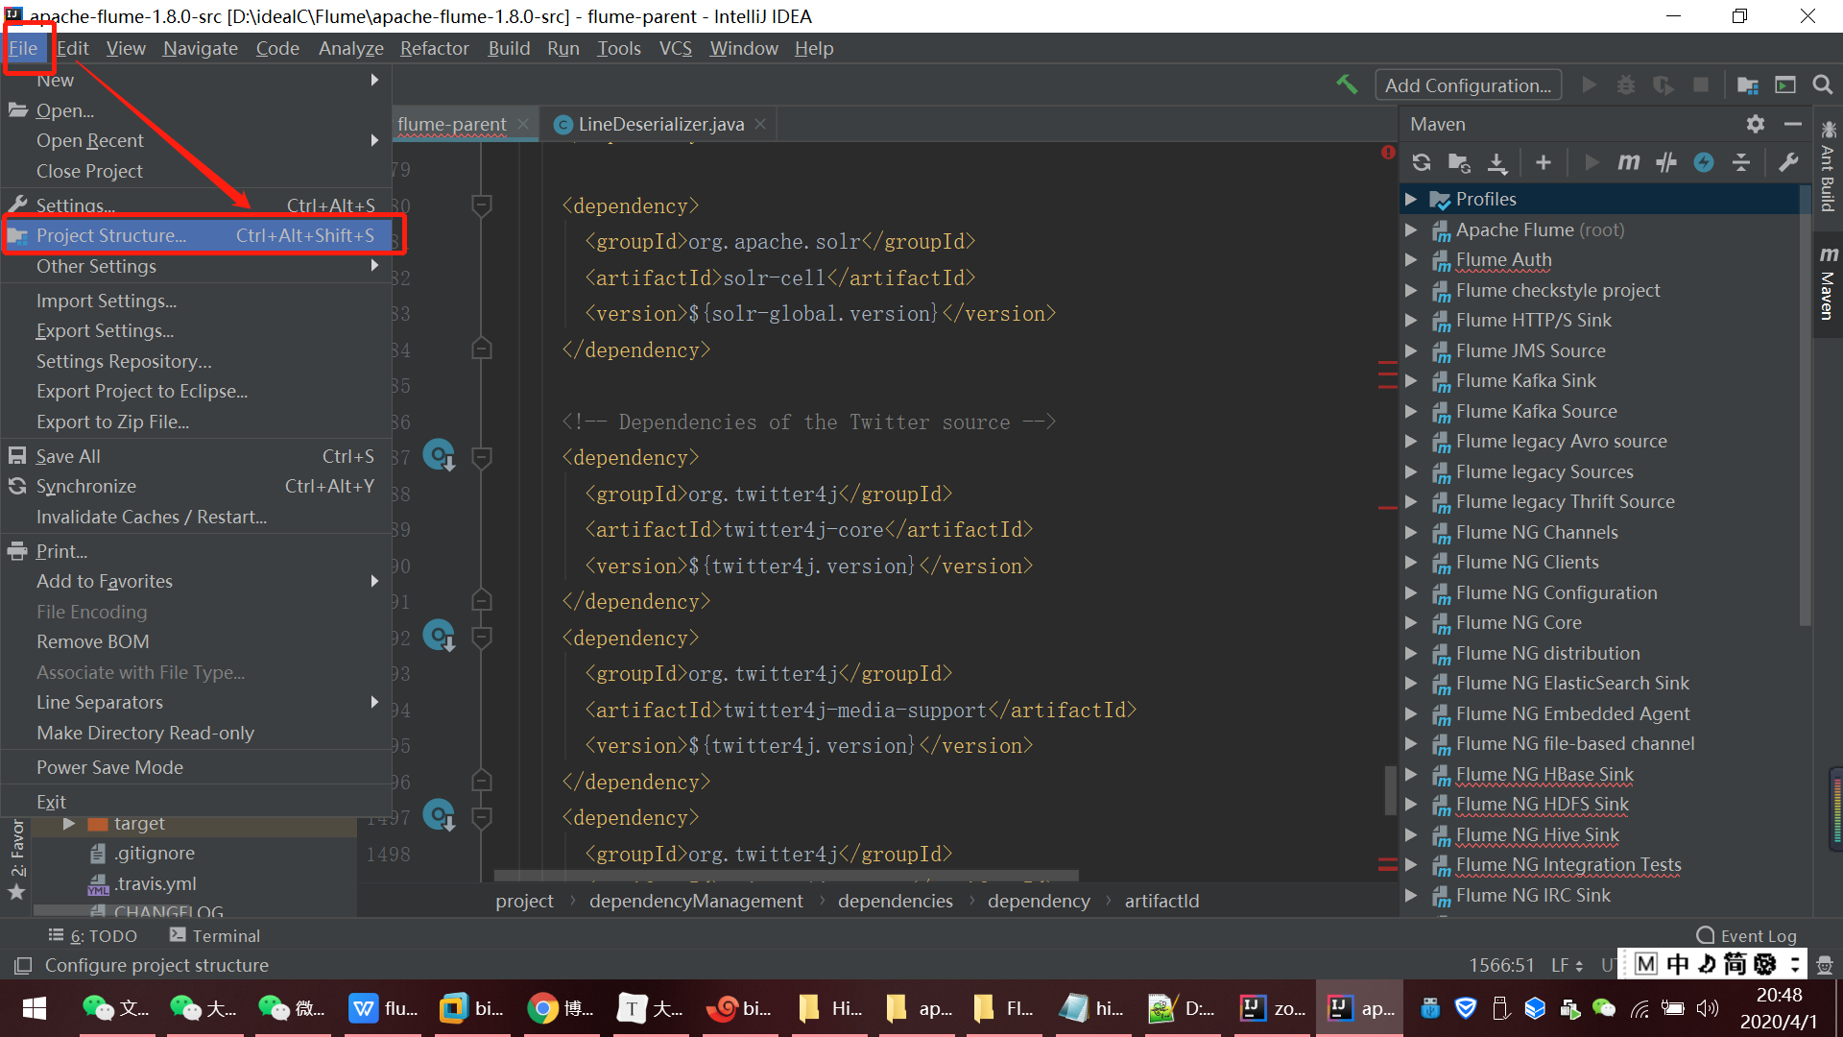Add Maven projects plus icon
The image size is (1843, 1037).
click(x=1544, y=162)
